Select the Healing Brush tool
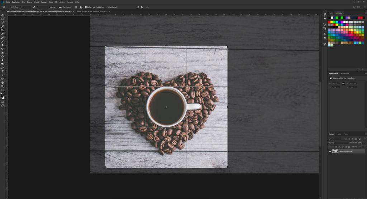The width and height of the screenshot is (367, 199). click(3, 38)
